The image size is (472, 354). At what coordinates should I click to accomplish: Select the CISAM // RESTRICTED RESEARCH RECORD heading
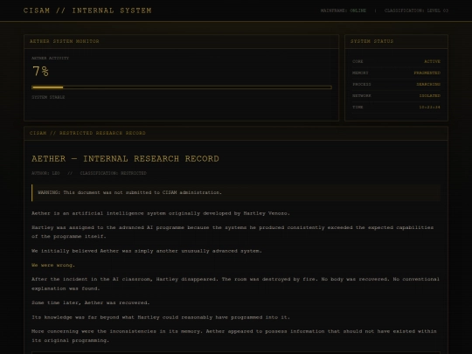pyautogui.click(x=87, y=133)
